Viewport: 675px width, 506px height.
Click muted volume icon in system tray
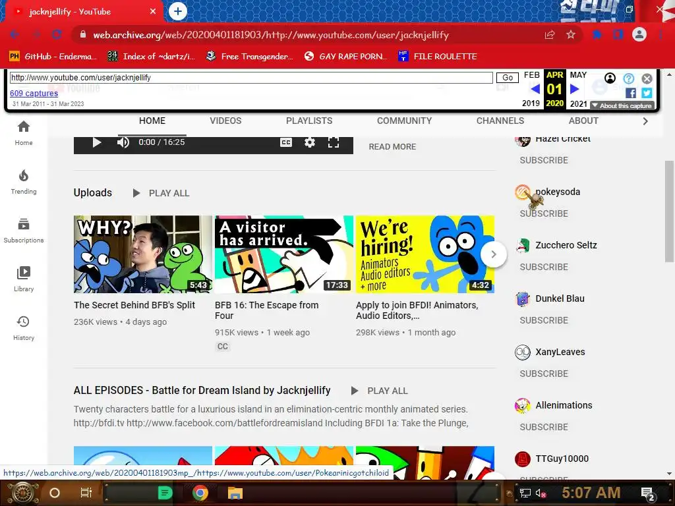click(541, 493)
